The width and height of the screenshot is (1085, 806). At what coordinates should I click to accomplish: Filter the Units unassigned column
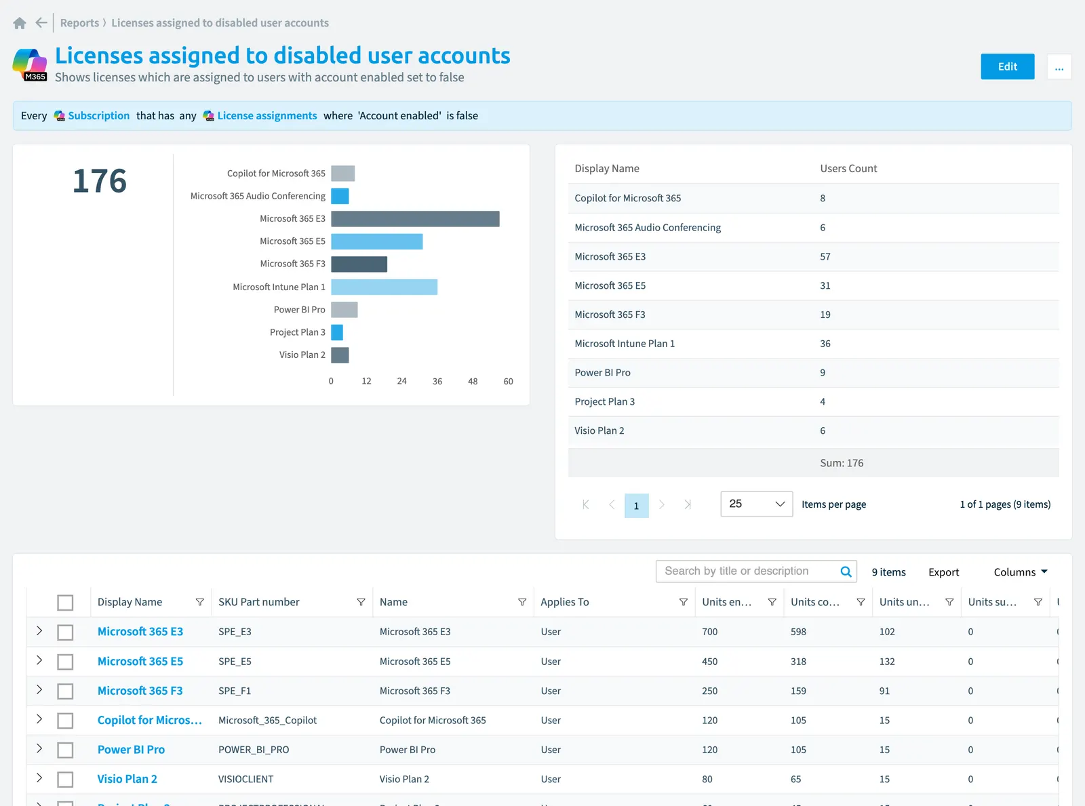949,602
